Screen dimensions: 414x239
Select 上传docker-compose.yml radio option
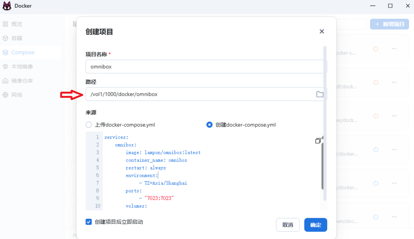click(x=89, y=125)
